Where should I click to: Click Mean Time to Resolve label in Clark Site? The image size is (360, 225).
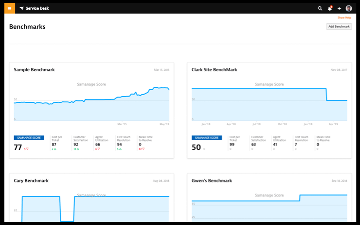[x=324, y=139]
